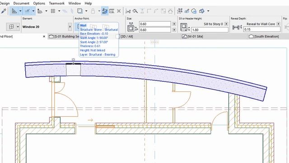Open the Design menu
289x163 pixels.
point(5,3)
